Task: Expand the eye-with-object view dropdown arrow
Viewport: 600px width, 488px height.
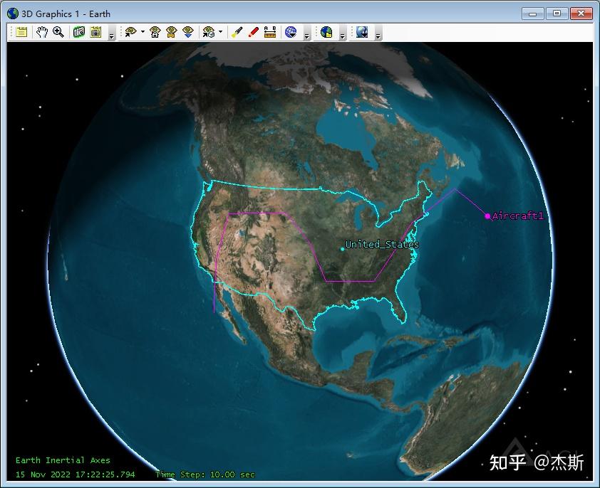Action: [220, 32]
